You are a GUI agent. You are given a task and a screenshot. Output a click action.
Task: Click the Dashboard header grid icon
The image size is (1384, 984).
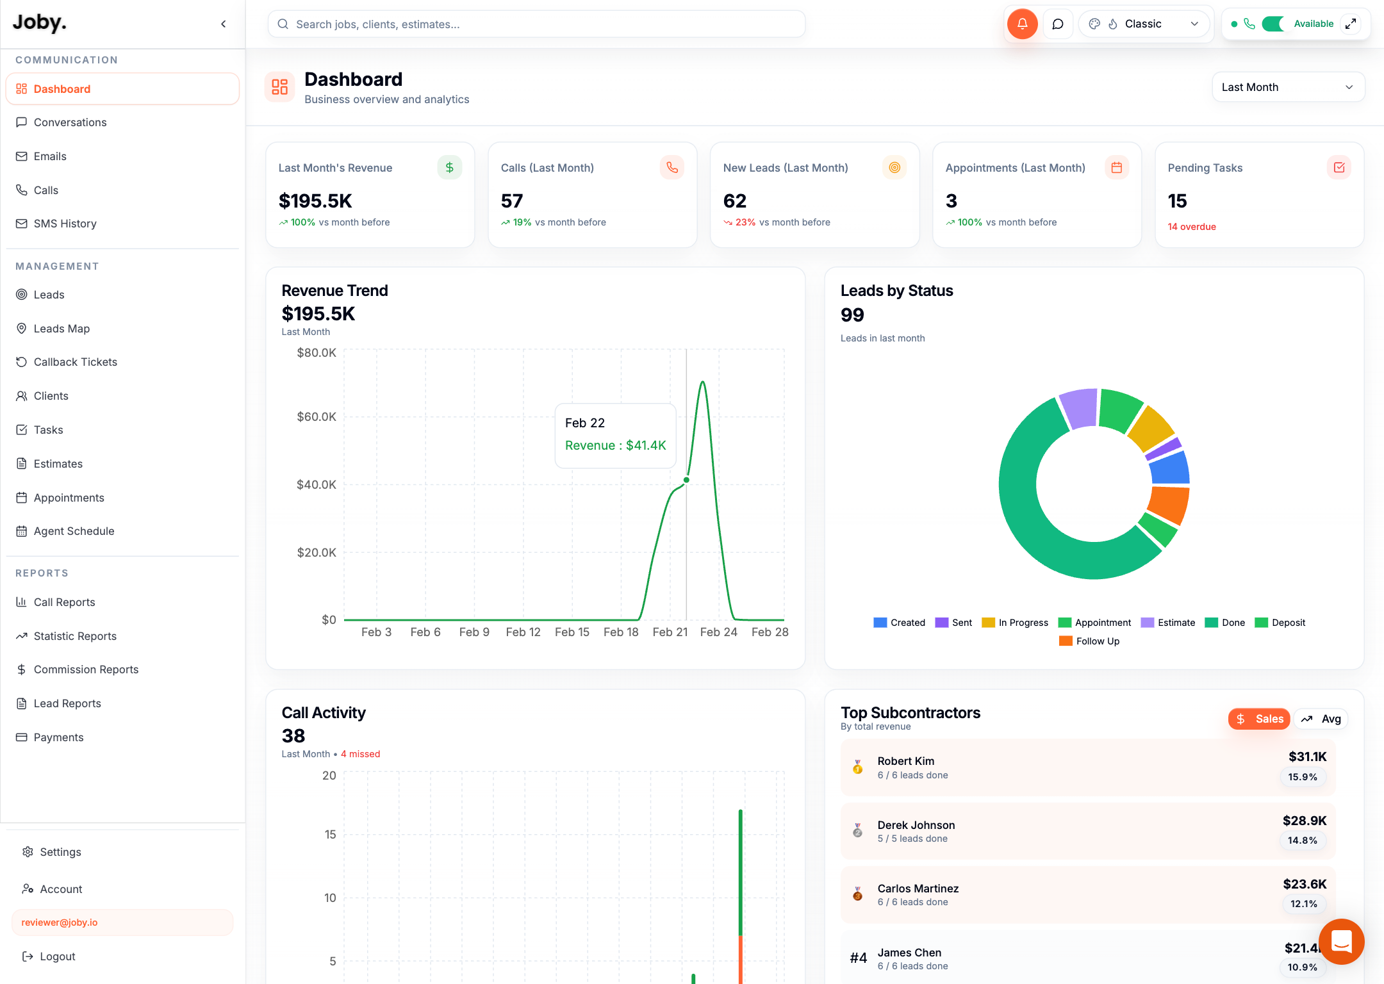pyautogui.click(x=279, y=87)
